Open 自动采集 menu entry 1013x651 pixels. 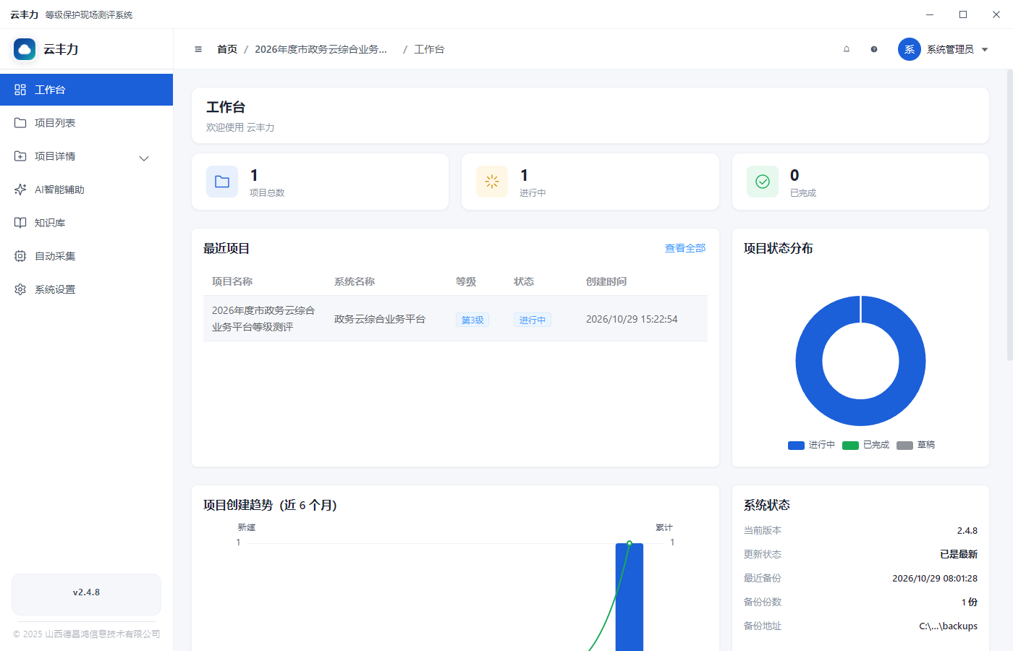coord(86,256)
